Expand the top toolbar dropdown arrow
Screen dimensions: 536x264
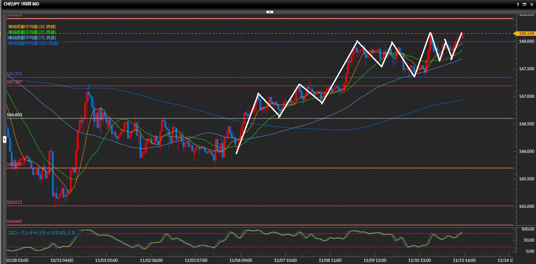point(270,12)
